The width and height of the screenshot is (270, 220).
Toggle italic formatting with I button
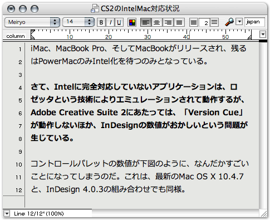tap(110, 22)
